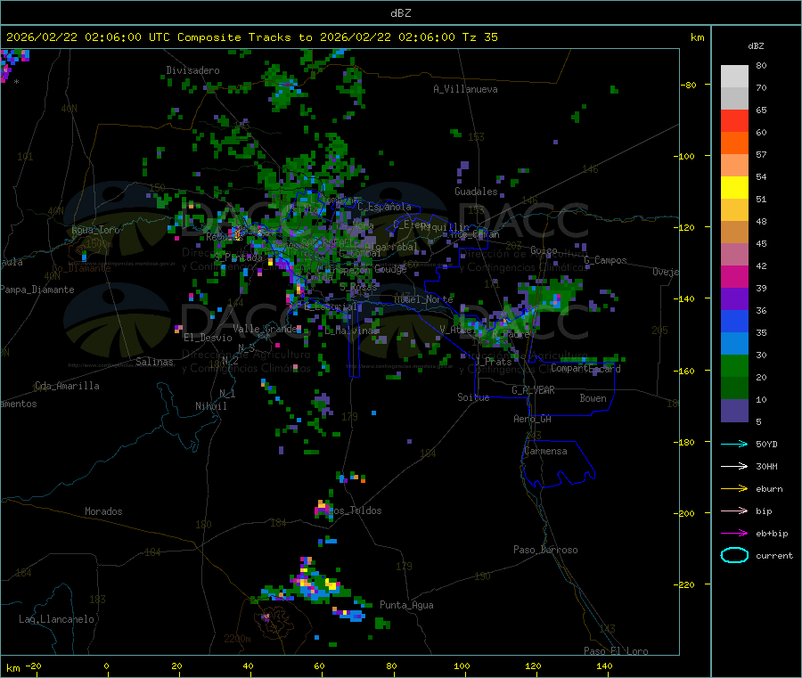The width and height of the screenshot is (802, 678).
Task: Click the 100 tick on the horizontal km axis
Action: tap(462, 666)
